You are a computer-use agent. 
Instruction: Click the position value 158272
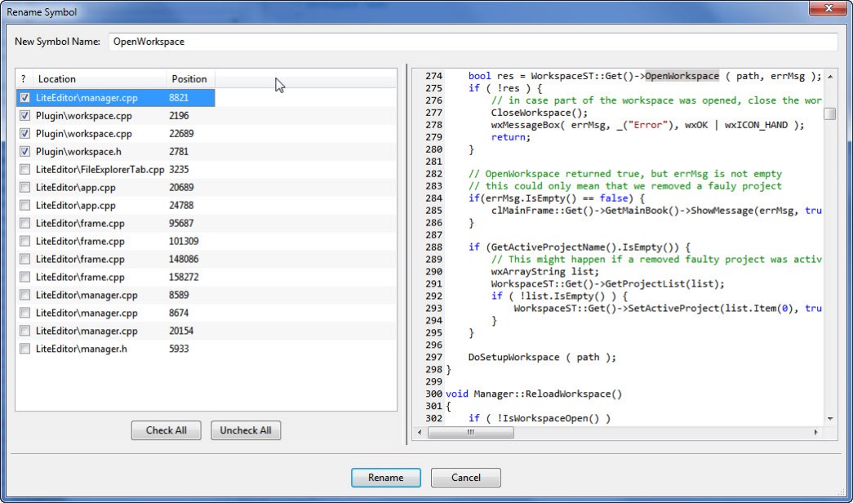[184, 278]
